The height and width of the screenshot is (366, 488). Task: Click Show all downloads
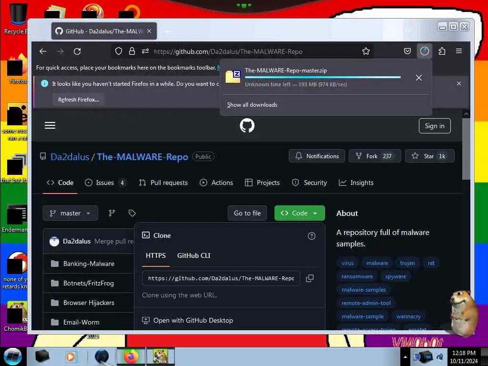click(252, 105)
